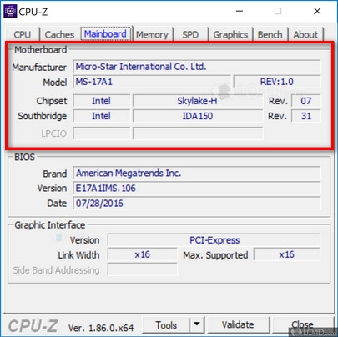Select the Model value MS-17A1
The image size is (338, 337).
pos(152,82)
